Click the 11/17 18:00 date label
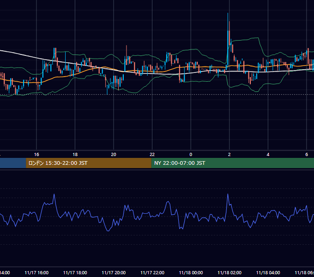This screenshot has width=314, height=277. (x=75, y=273)
